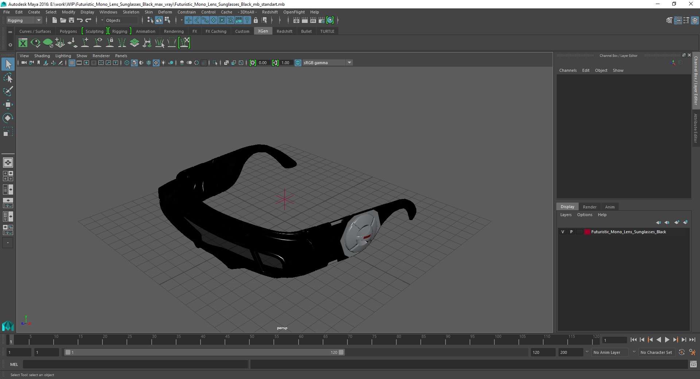Click the Sunglasses layer red color swatch

tap(587, 232)
